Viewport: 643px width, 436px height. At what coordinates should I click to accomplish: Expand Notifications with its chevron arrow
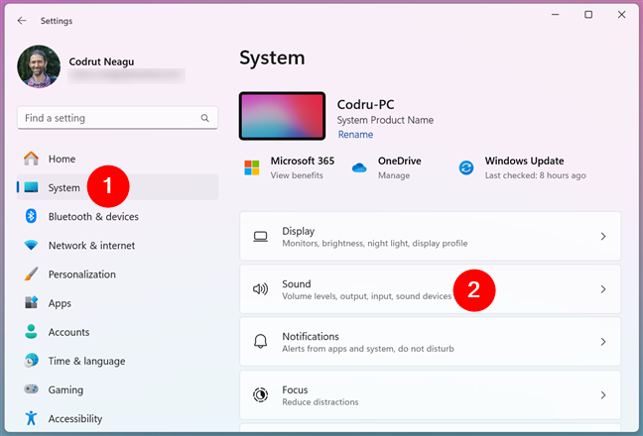pyautogui.click(x=603, y=342)
